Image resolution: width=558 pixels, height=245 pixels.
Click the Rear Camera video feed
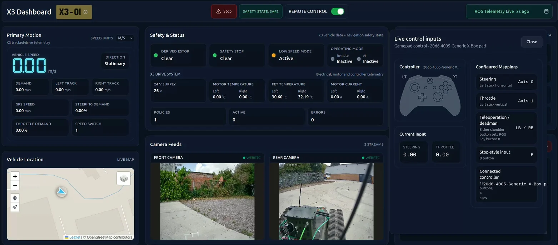326,201
